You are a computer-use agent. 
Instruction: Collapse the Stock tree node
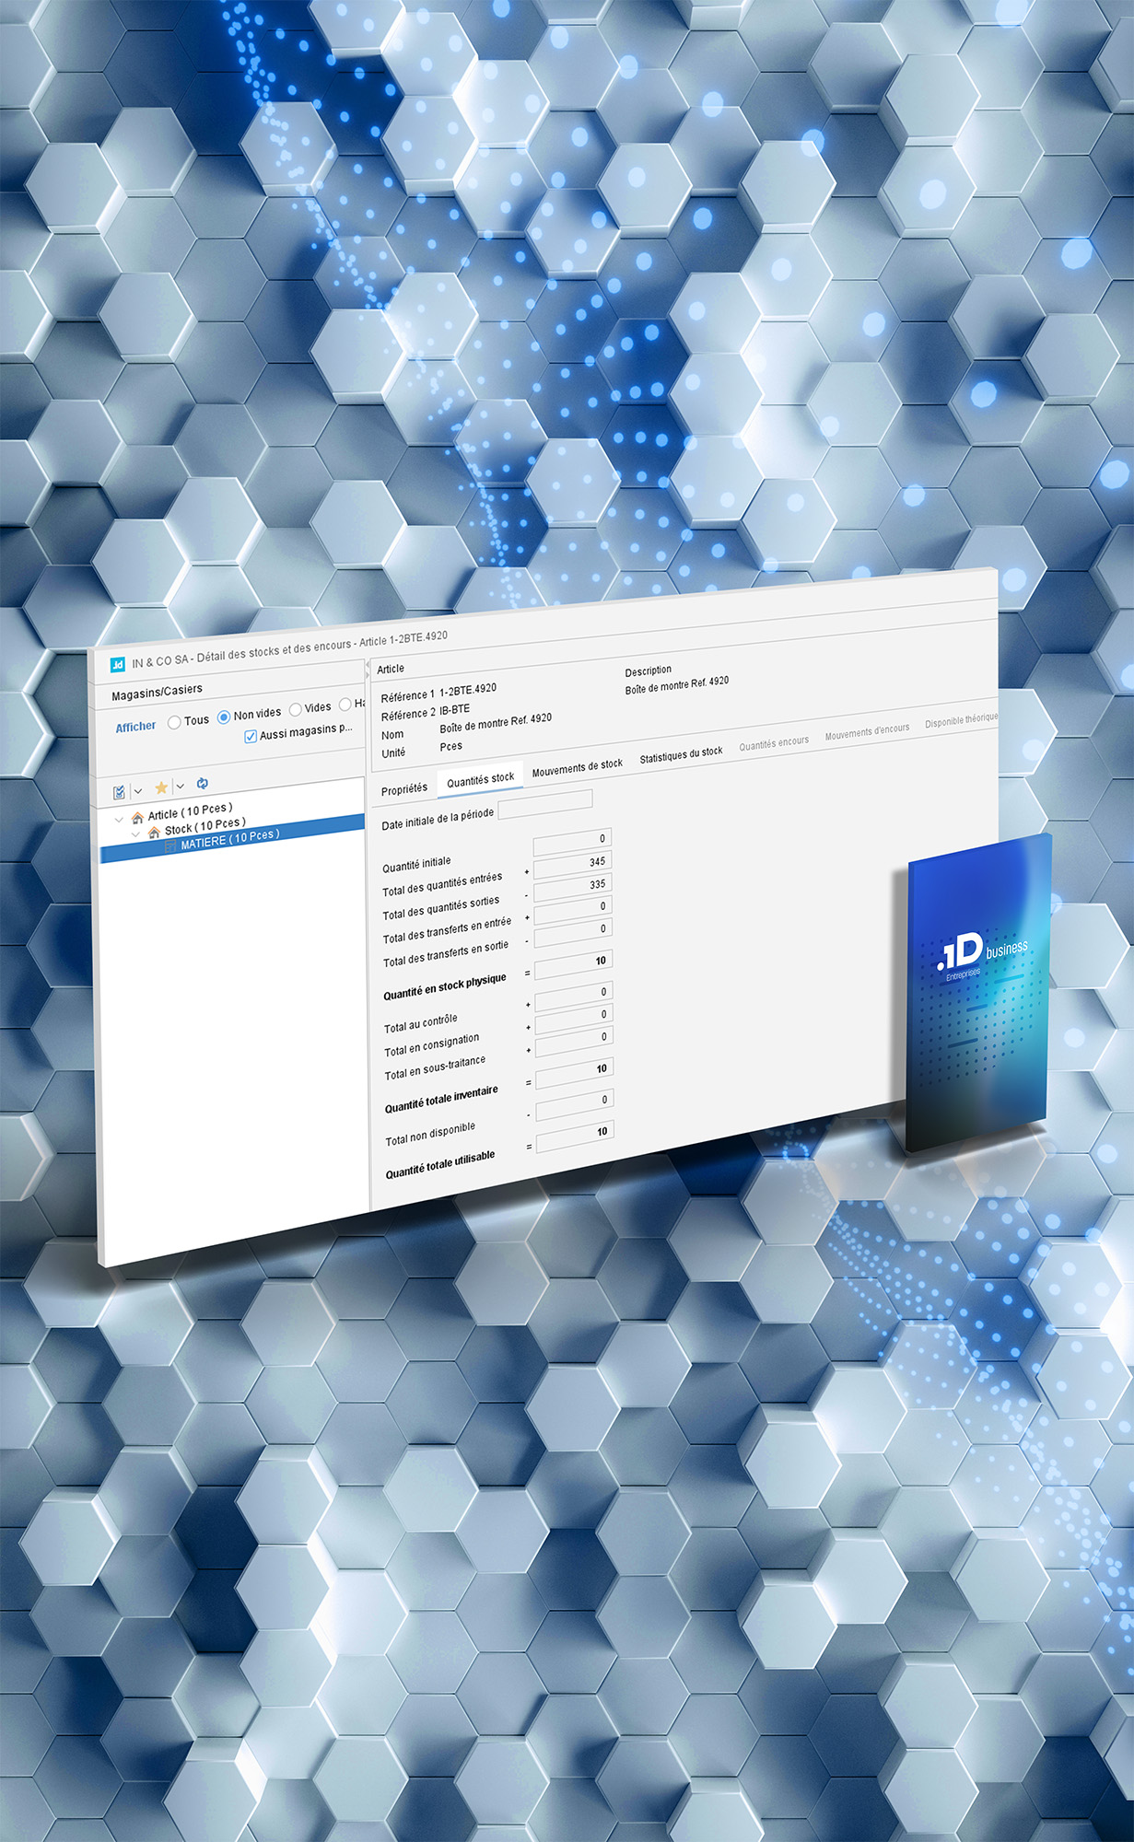[136, 834]
